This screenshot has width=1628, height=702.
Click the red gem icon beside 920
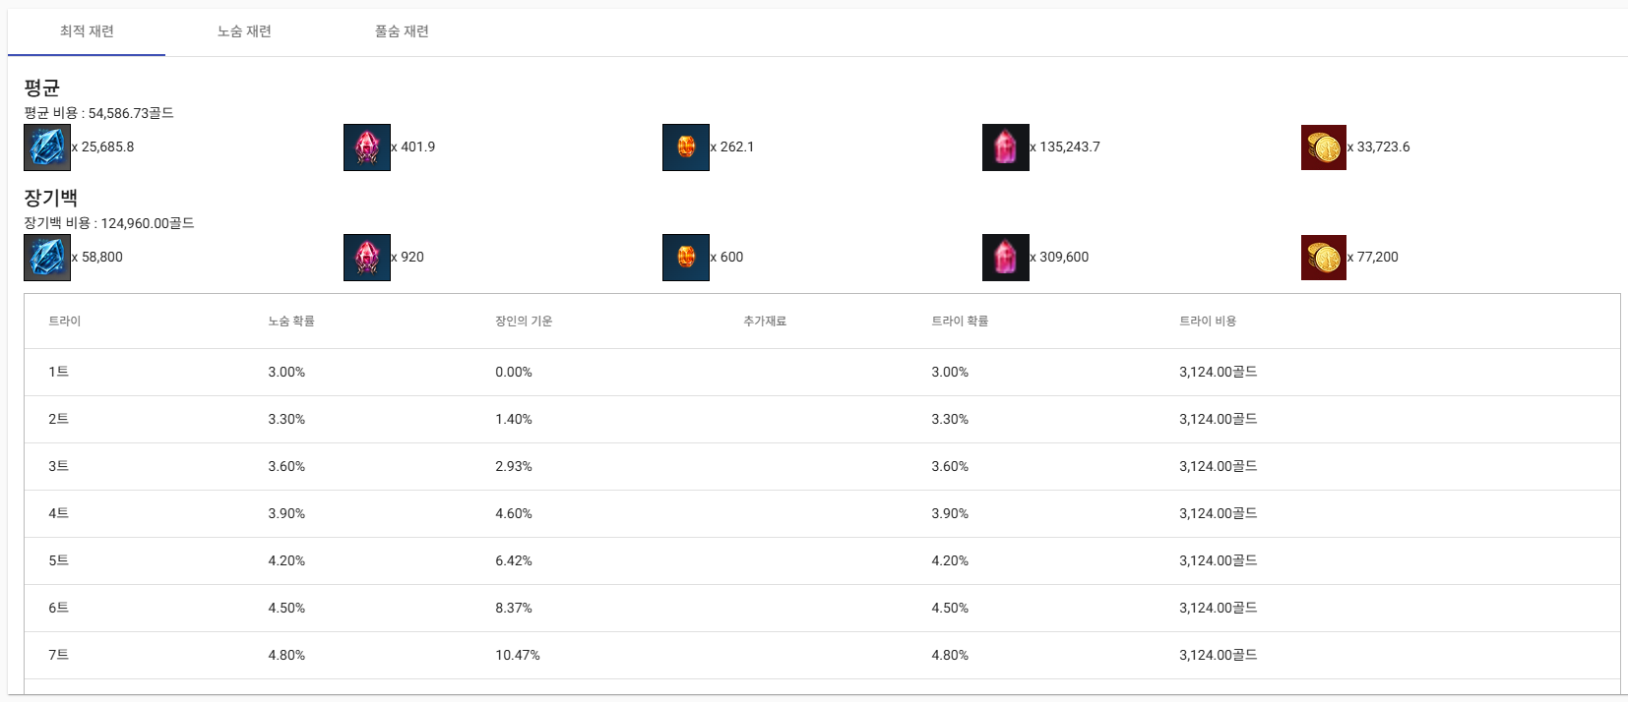point(367,258)
